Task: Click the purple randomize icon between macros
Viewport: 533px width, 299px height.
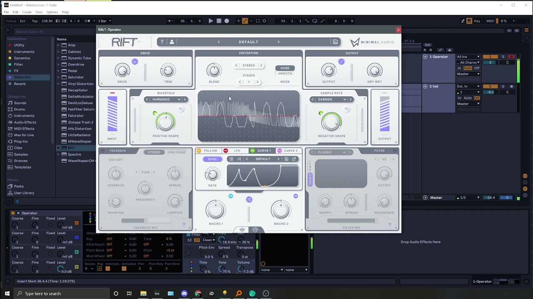Action: (x=249, y=199)
